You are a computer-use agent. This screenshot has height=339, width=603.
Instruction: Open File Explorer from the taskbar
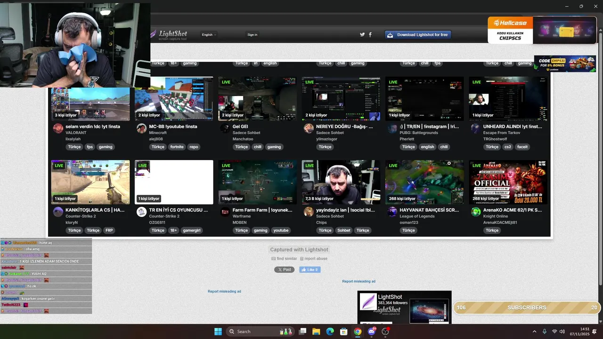click(x=316, y=331)
